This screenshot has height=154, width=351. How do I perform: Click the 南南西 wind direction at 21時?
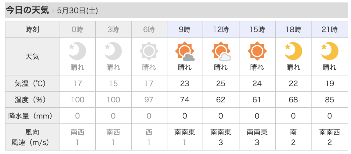(329, 133)
